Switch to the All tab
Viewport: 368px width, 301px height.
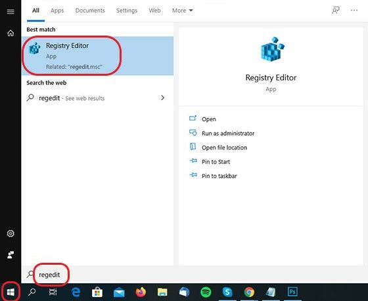point(35,11)
